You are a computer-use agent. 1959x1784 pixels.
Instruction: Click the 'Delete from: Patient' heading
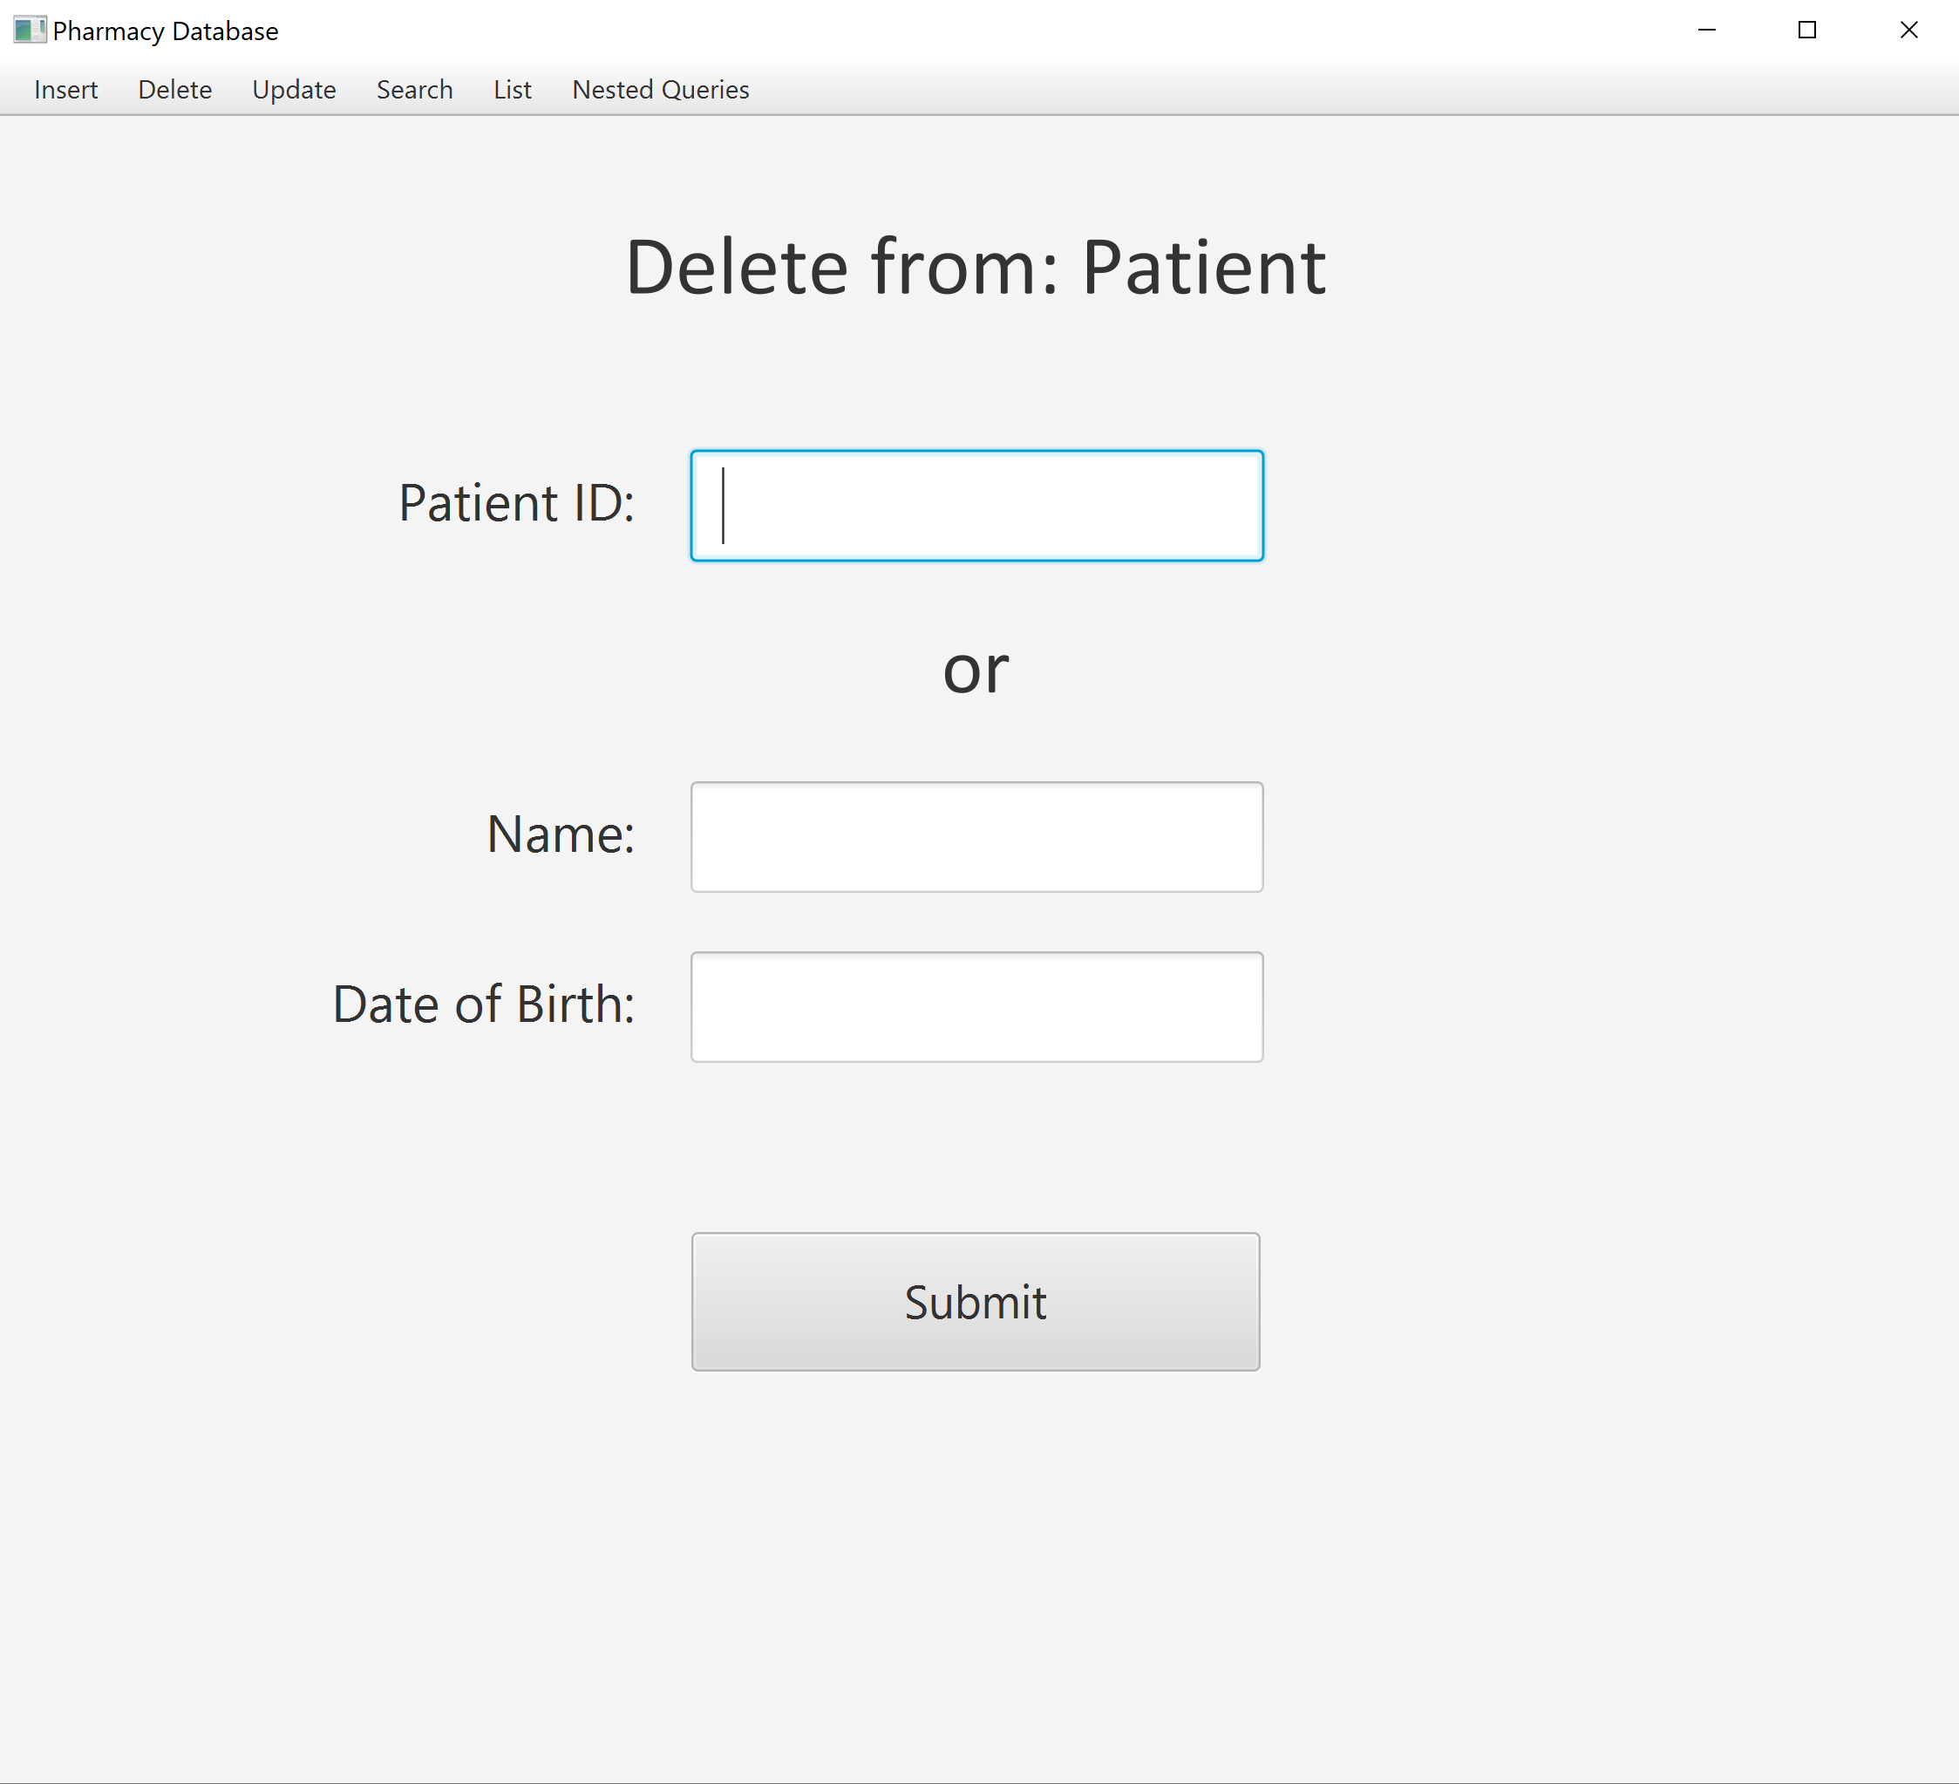(x=976, y=267)
